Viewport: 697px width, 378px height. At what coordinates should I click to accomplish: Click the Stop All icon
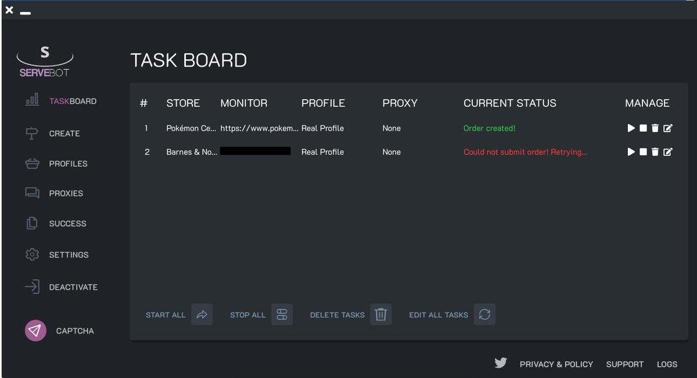click(x=282, y=315)
